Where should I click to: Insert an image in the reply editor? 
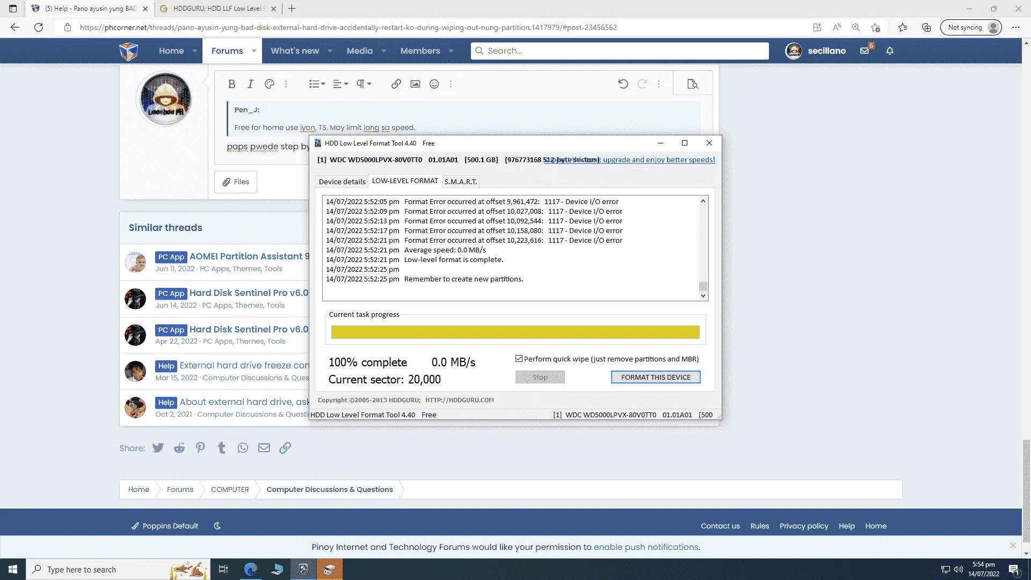[415, 84]
